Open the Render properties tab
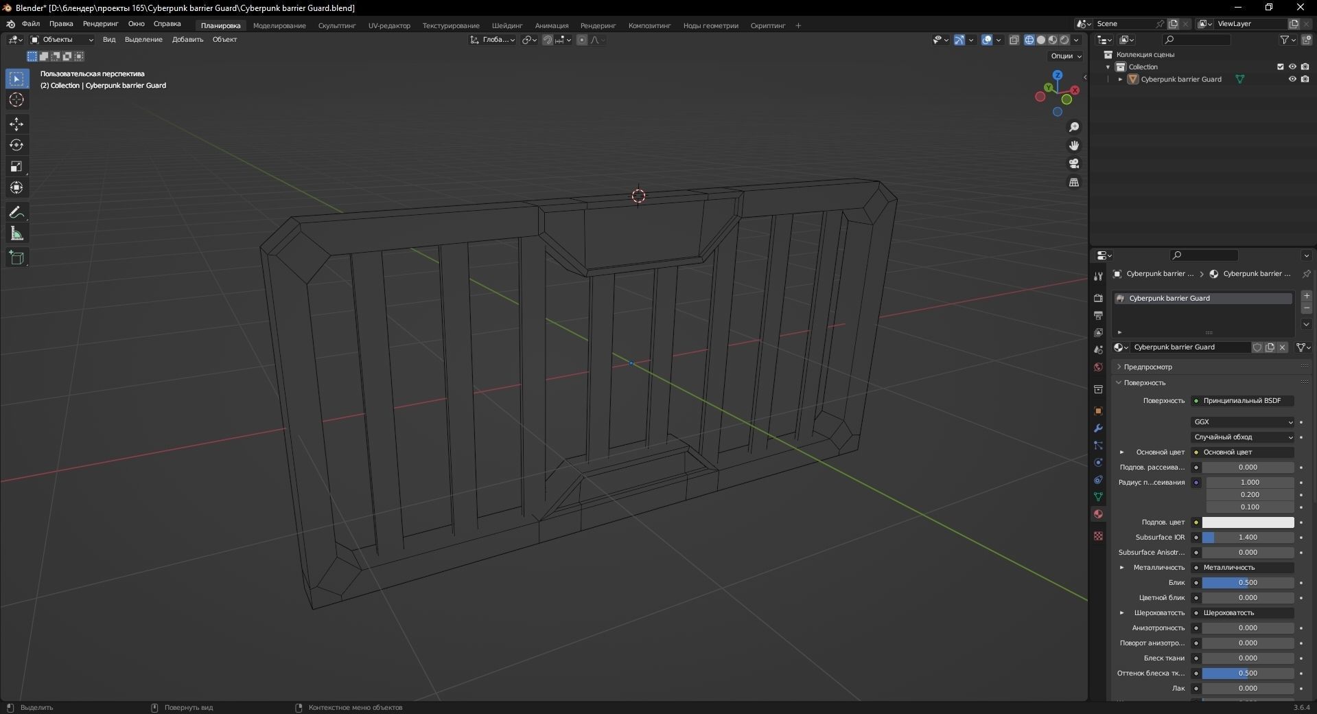Image resolution: width=1317 pixels, height=714 pixels. 1098,298
